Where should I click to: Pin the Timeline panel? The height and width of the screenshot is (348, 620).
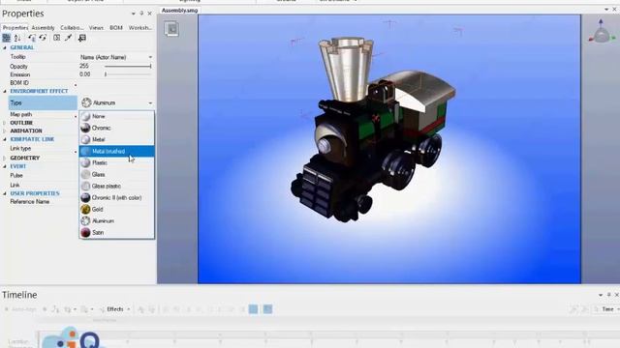pyautogui.click(x=609, y=295)
